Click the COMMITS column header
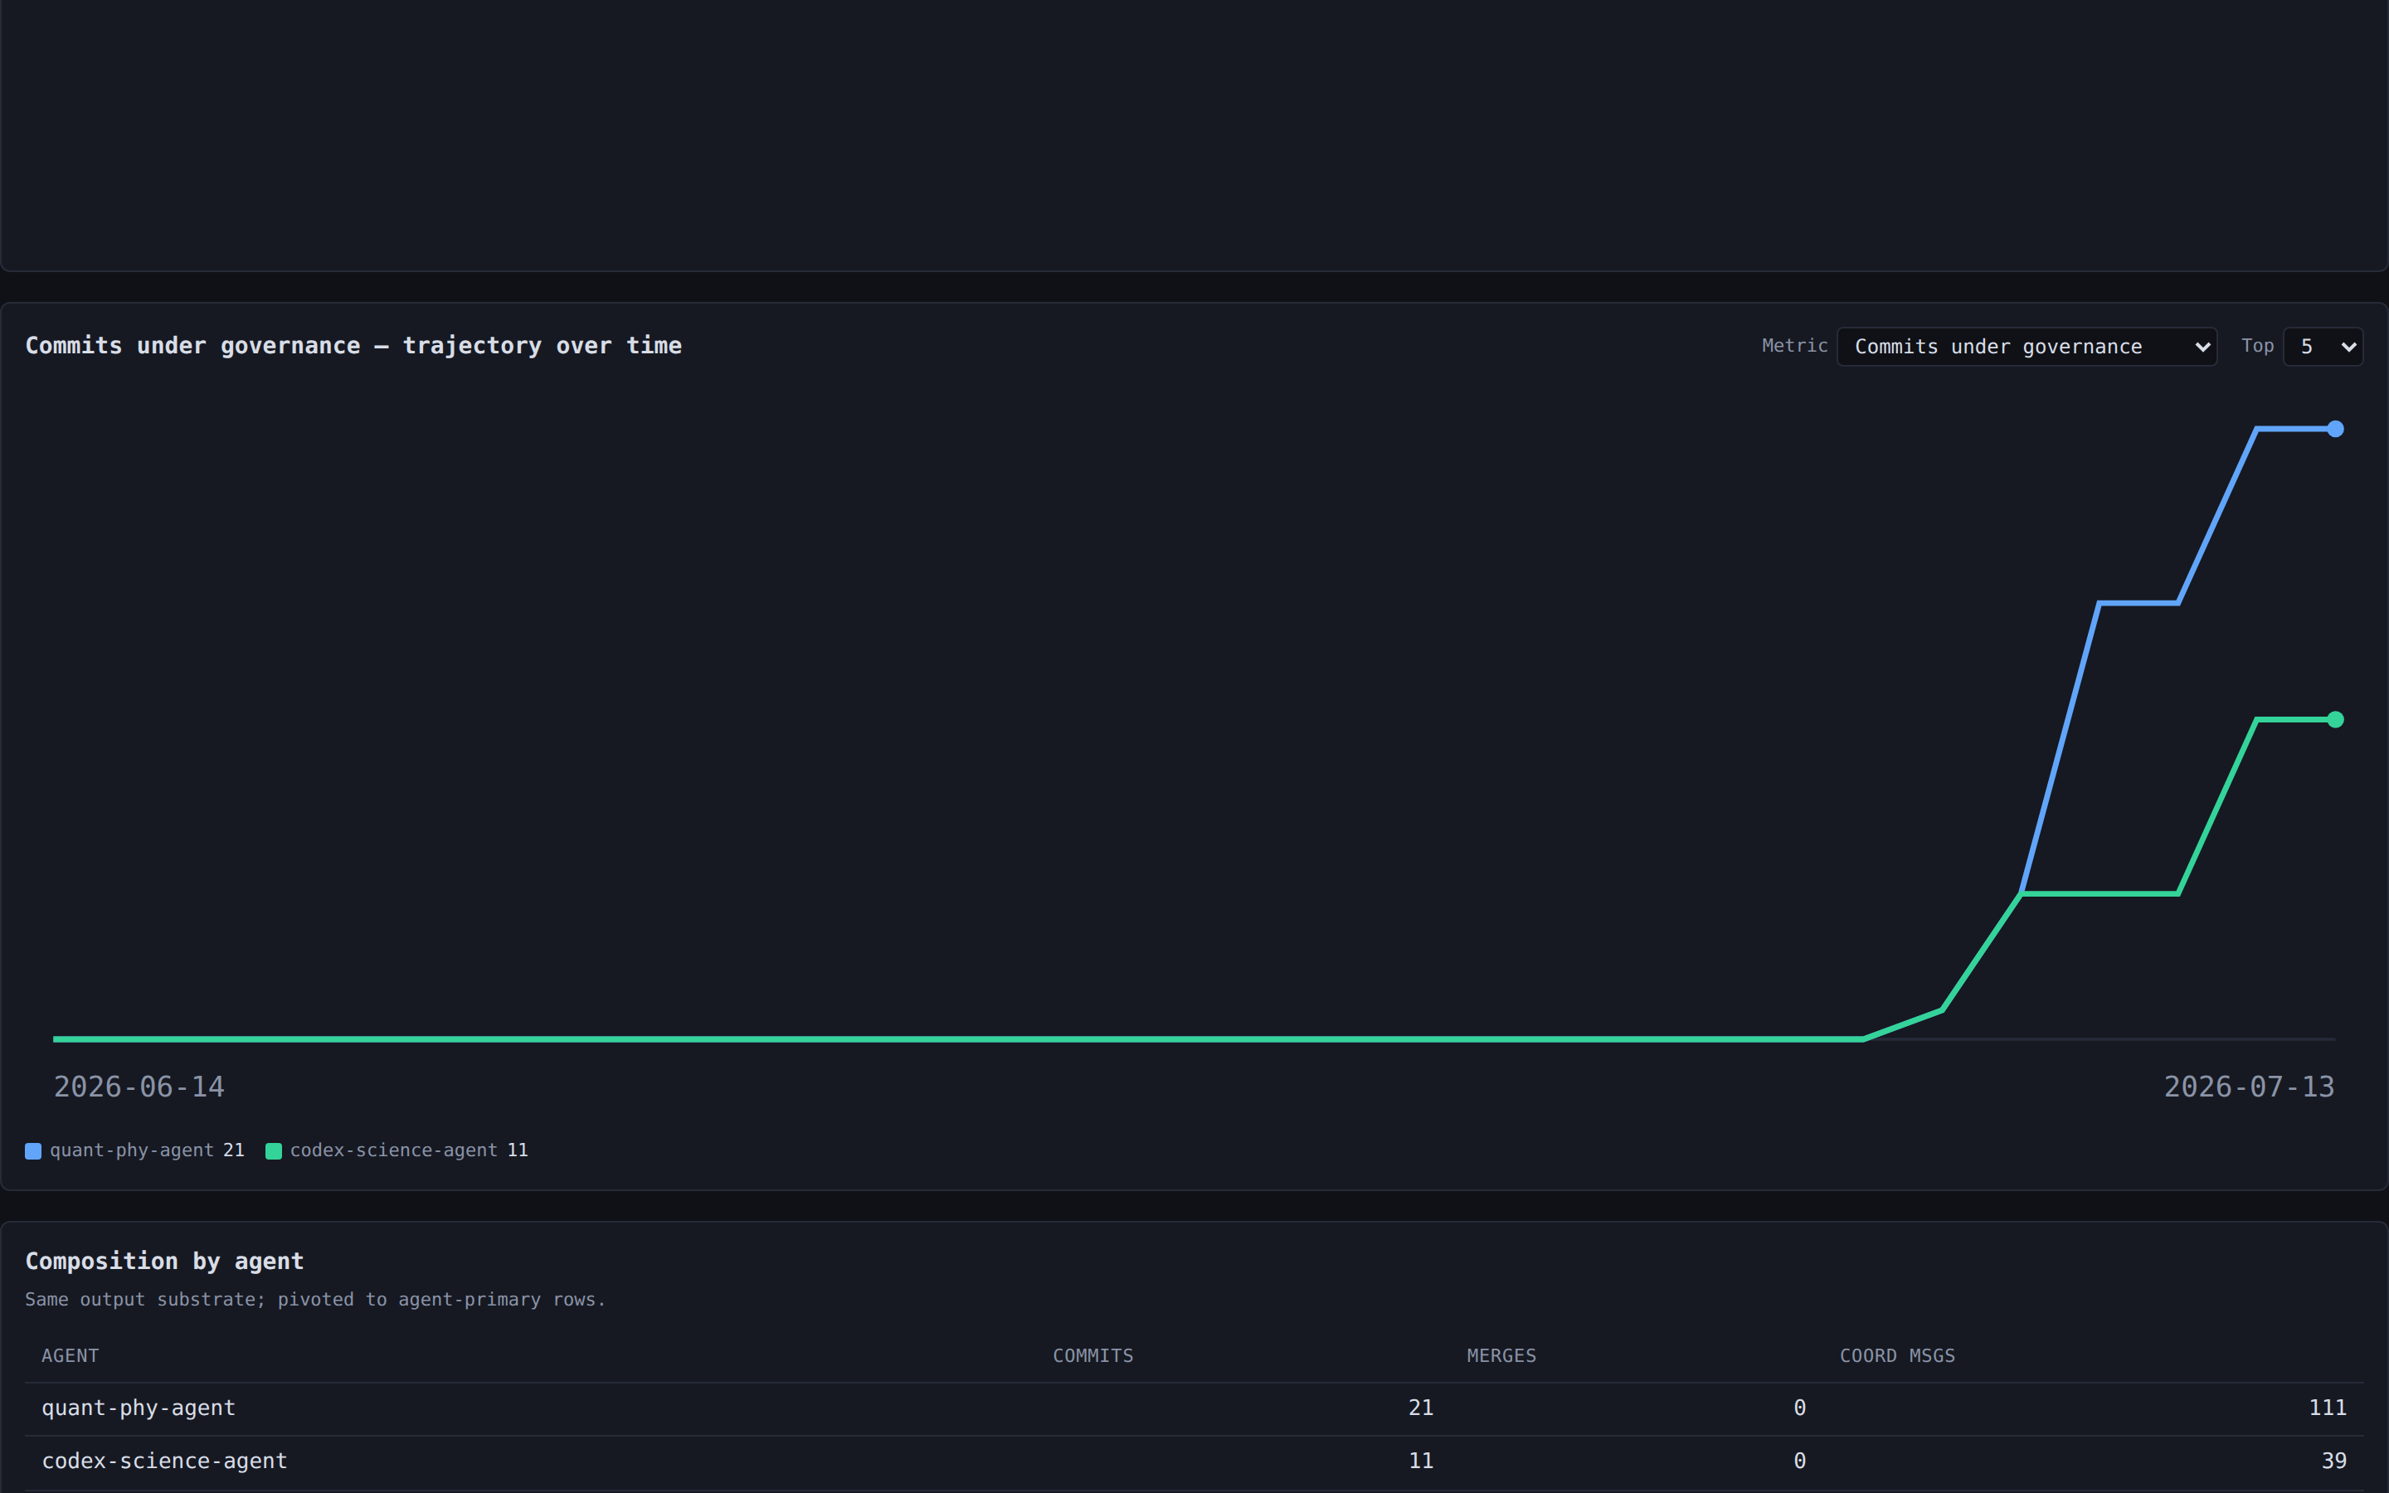Viewport: 2389px width, 1493px height. point(1092,1356)
